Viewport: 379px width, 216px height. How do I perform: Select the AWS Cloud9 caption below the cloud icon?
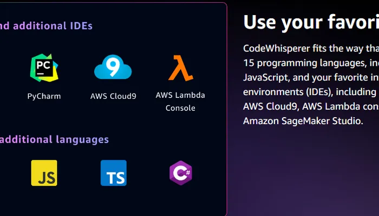tap(113, 96)
